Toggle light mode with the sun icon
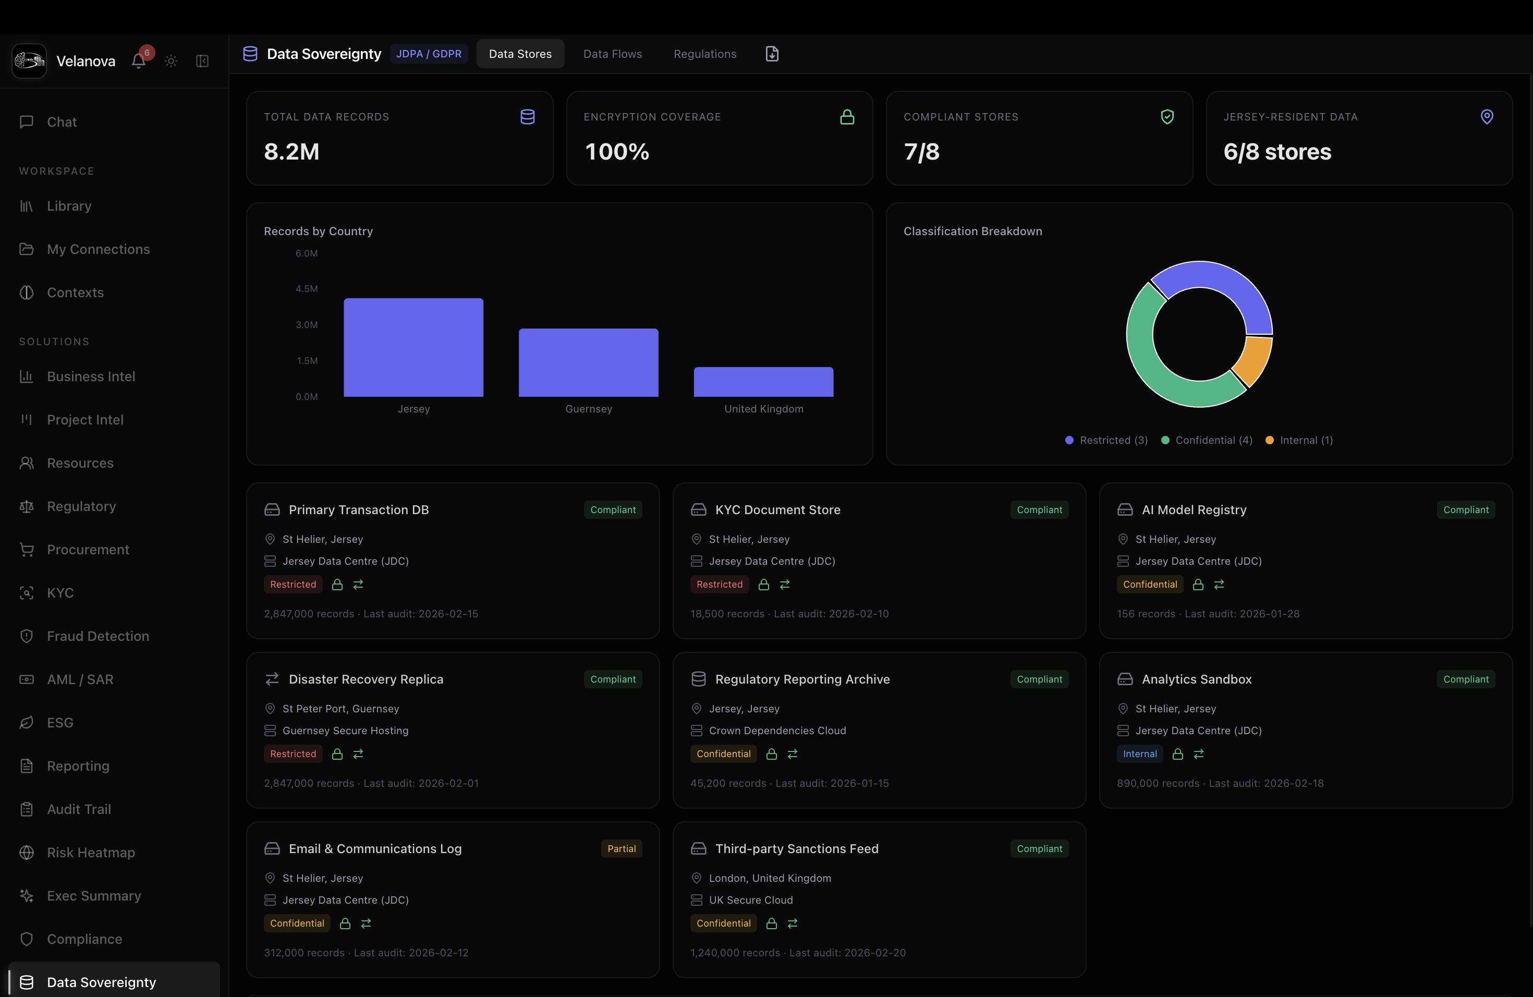The width and height of the screenshot is (1533, 997). click(170, 60)
